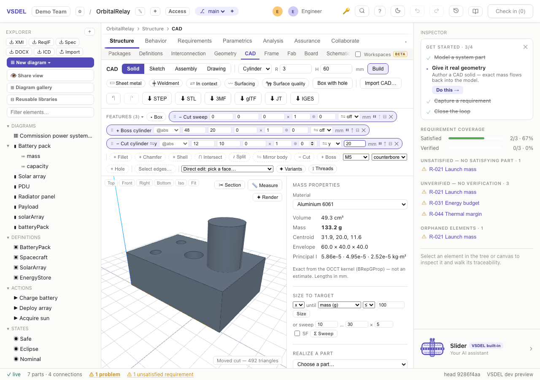The image size is (540, 380).
Task: Export the solid as glTF
Action: 248,98
